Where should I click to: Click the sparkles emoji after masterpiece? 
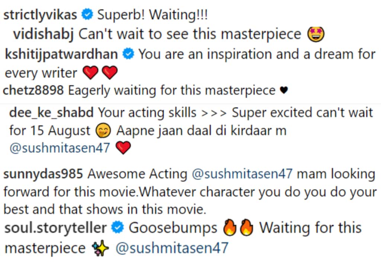pyautogui.click(x=100, y=248)
